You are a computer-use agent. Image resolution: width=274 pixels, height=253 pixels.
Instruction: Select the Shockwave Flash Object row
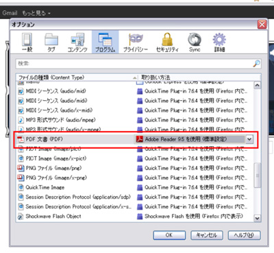click(x=135, y=216)
